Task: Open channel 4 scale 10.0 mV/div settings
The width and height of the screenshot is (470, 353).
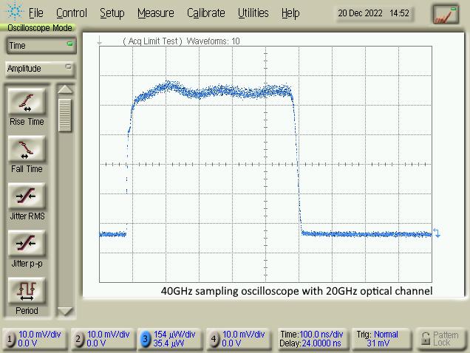Action: (243, 334)
